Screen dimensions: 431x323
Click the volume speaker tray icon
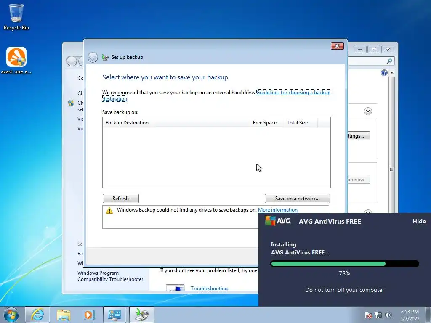388,315
